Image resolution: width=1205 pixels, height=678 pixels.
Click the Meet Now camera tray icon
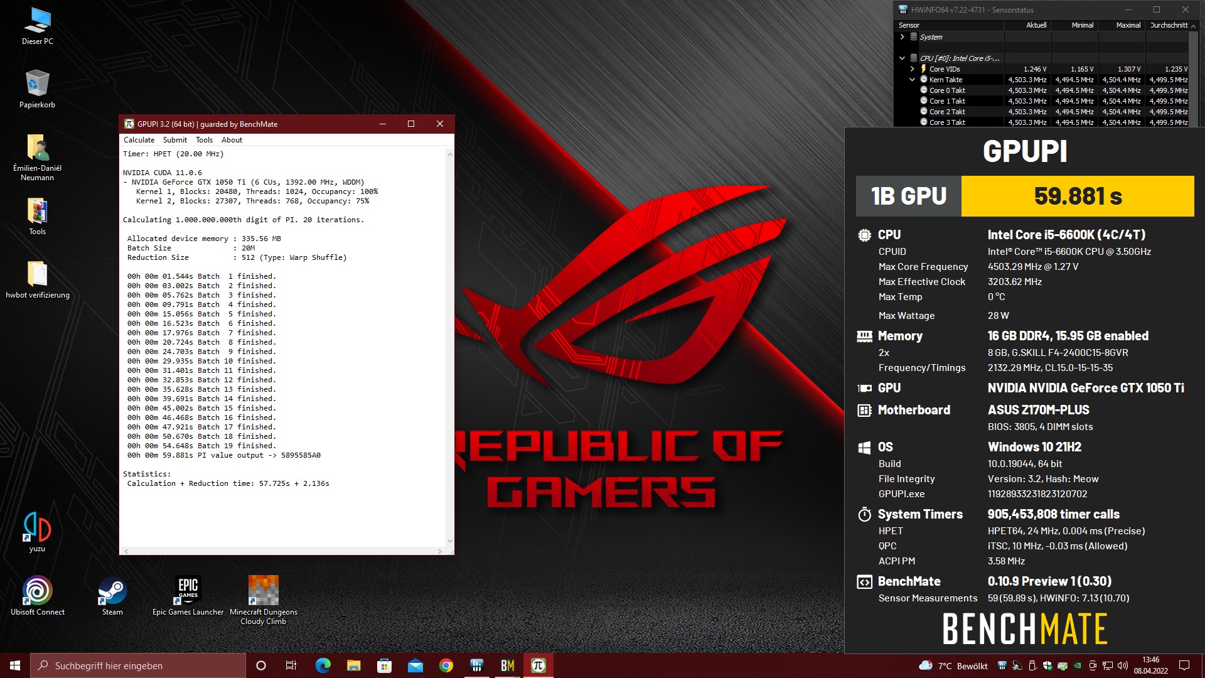coord(1093,665)
